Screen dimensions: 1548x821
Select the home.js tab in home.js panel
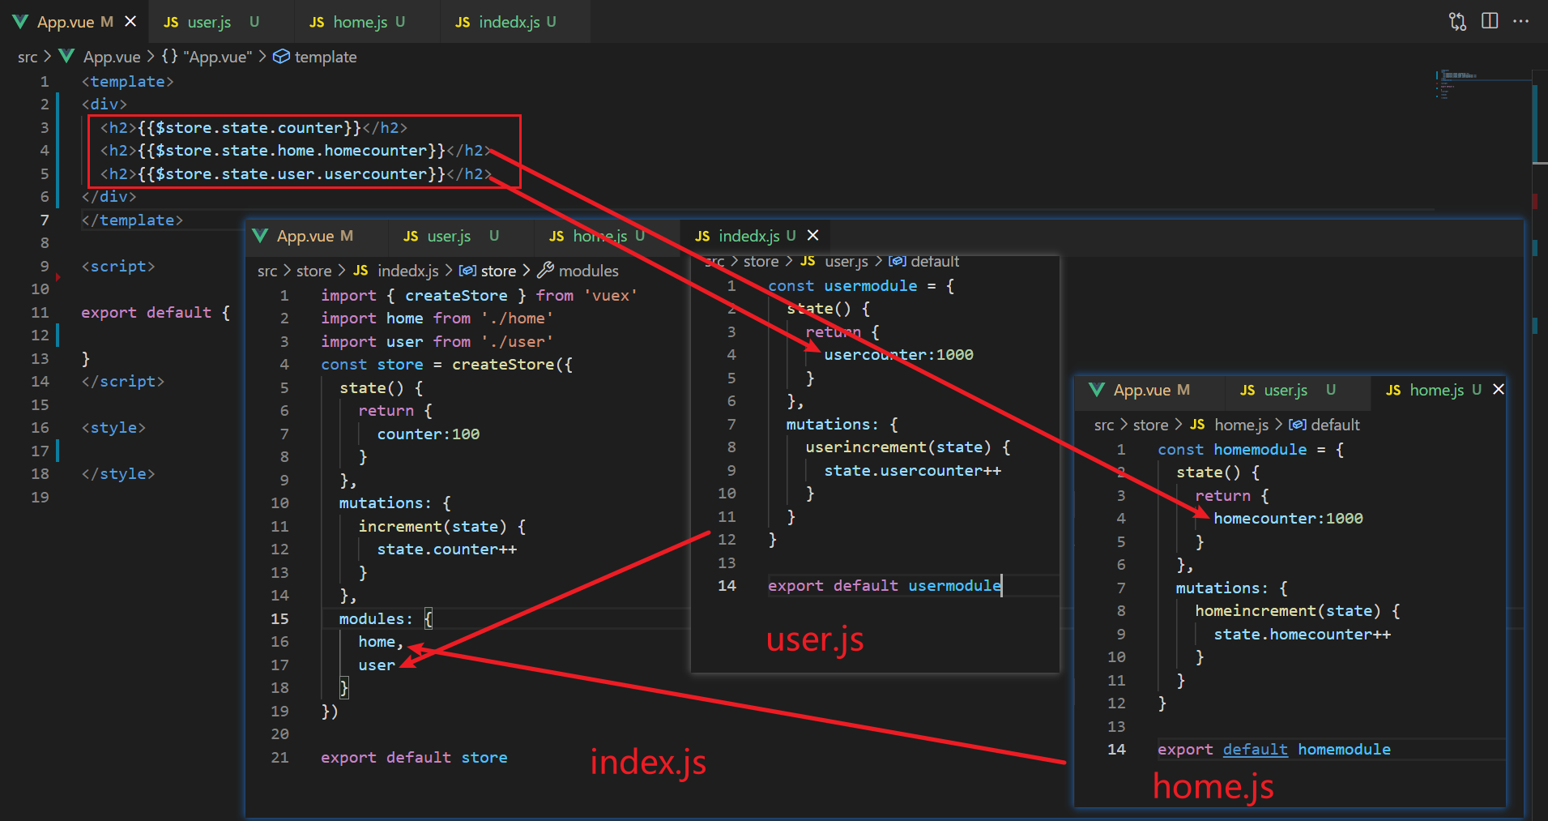tap(1436, 390)
